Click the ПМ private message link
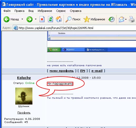The height and width of the screenshot is (128, 136). point(82,71)
